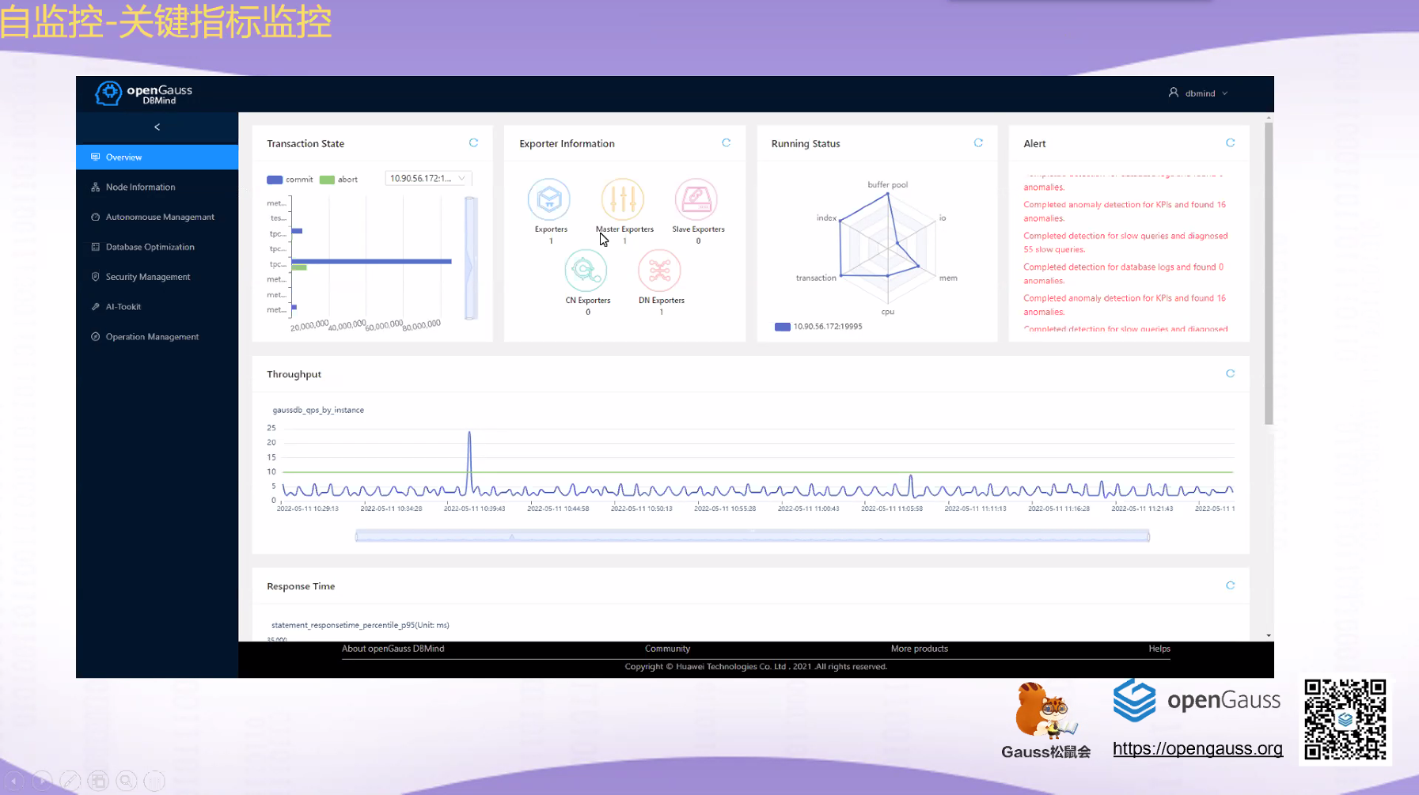Click the Database Optimization sidebar icon
Viewport: 1419px width, 795px height.
(x=96, y=247)
